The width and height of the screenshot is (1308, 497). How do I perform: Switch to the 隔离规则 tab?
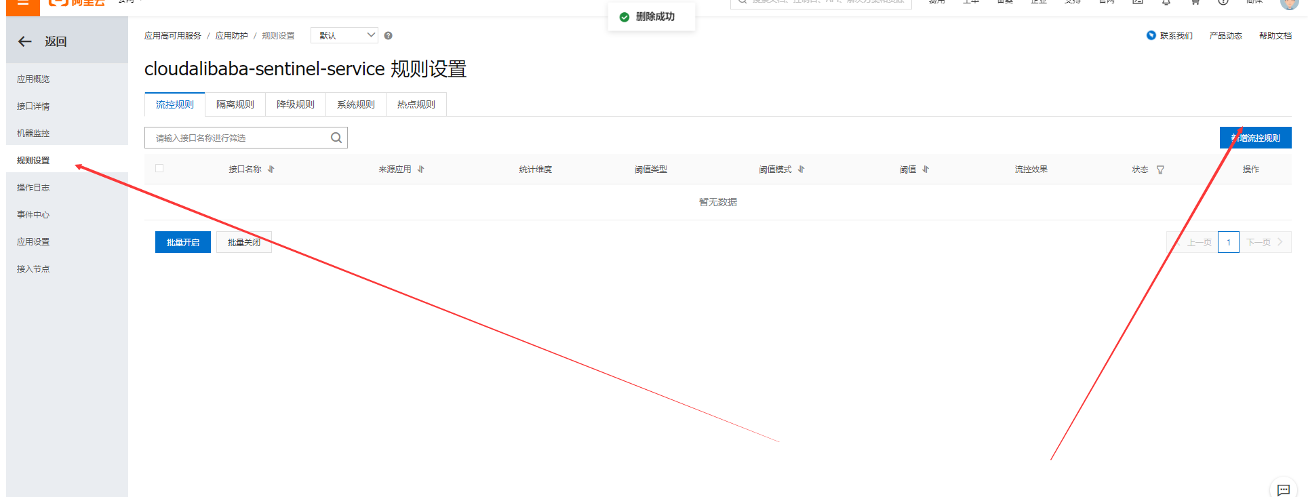pos(235,104)
